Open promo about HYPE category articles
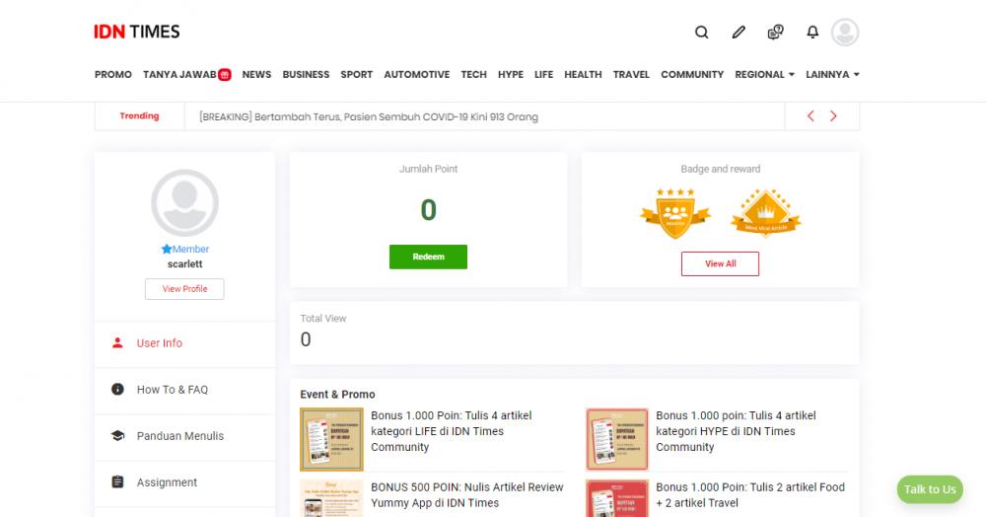This screenshot has height=517, width=986. [736, 431]
